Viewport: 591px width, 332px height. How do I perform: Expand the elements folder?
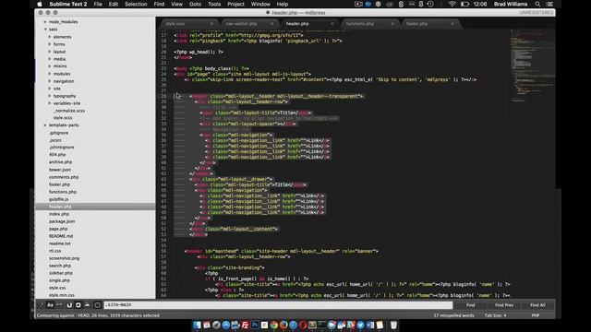coord(50,37)
